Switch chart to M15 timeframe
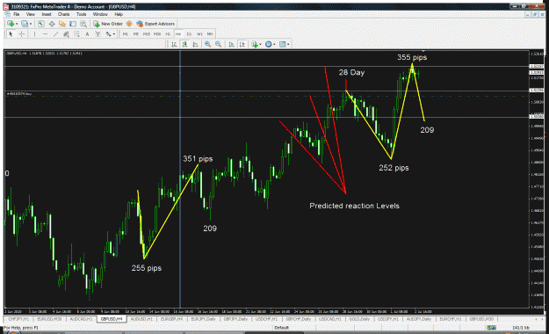Image resolution: width=549 pixels, height=334 pixels. 147,34
